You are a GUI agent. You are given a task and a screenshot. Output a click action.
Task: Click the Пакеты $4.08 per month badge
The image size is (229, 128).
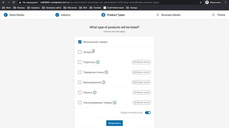click(142, 92)
